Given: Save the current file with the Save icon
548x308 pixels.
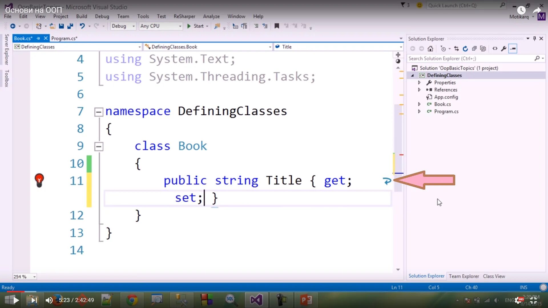Looking at the screenshot, I should point(61,26).
